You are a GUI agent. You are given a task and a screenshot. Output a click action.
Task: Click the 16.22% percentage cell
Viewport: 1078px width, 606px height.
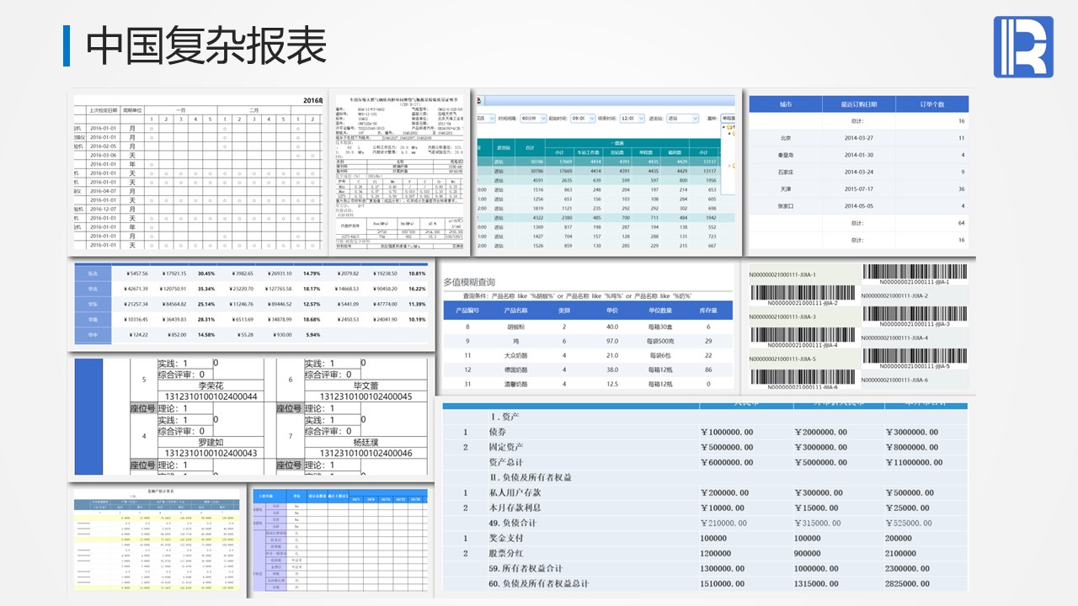point(417,289)
